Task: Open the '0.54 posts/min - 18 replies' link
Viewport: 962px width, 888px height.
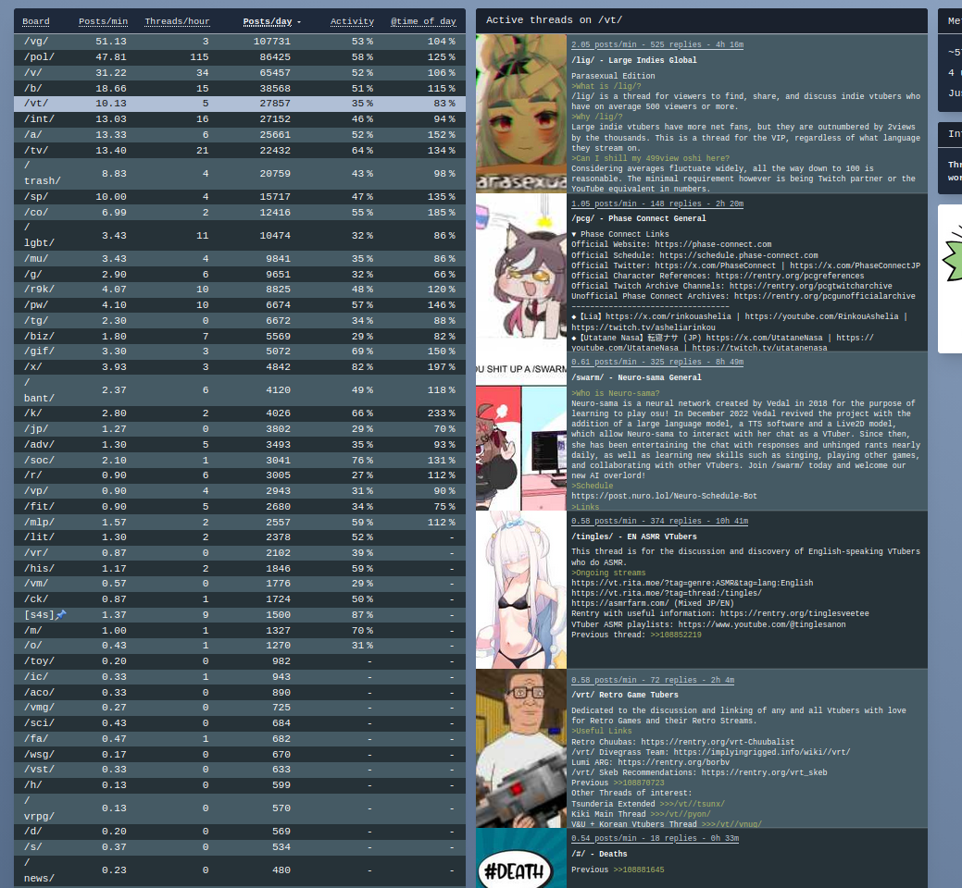Action: [656, 838]
